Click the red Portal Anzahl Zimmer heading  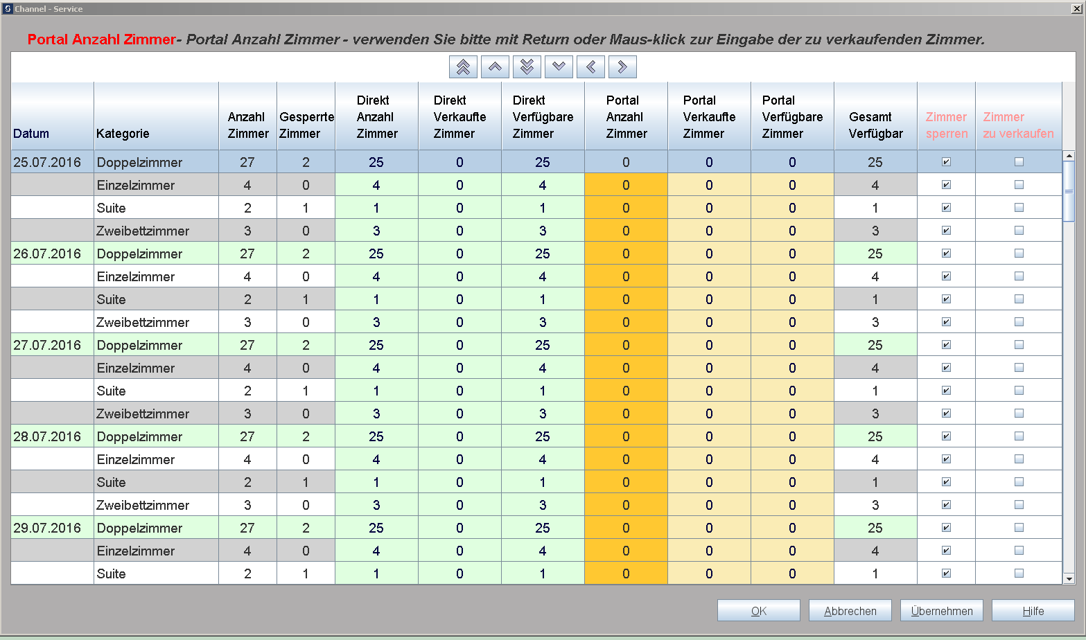(102, 39)
